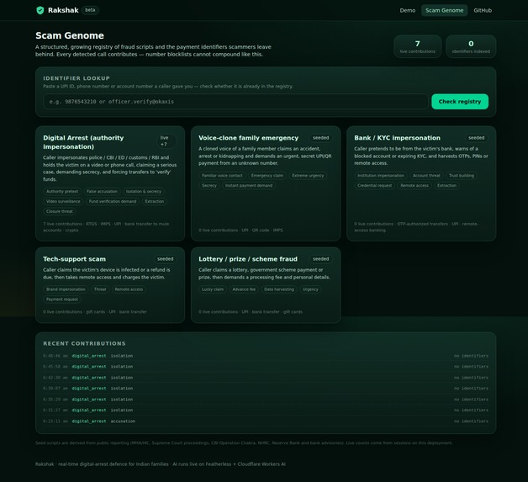The width and height of the screenshot is (528, 482).
Task: Switch to the Scam Genome nav tab
Action: (x=444, y=10)
